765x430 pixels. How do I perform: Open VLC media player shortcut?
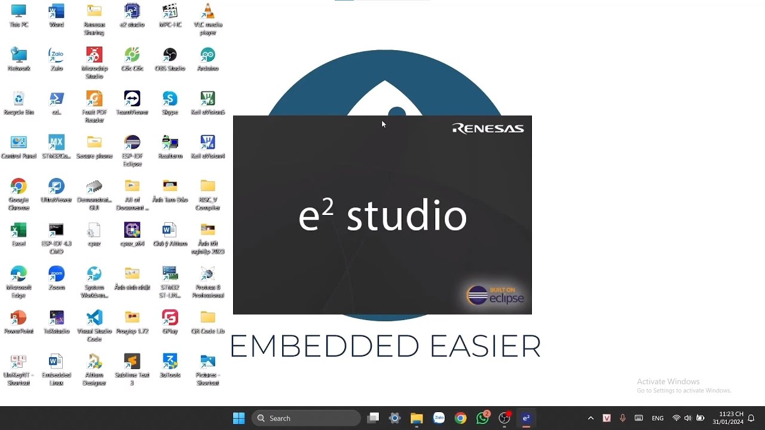[x=207, y=19]
